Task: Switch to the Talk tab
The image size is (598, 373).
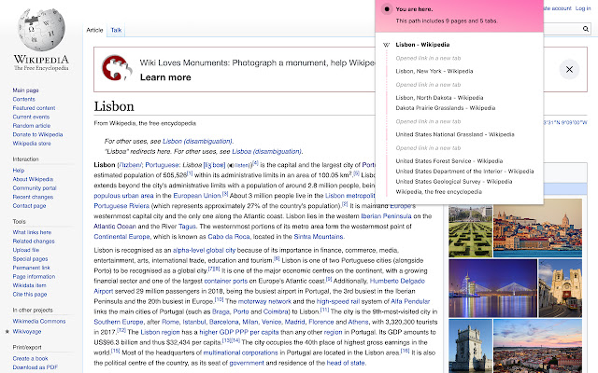Action: point(117,31)
